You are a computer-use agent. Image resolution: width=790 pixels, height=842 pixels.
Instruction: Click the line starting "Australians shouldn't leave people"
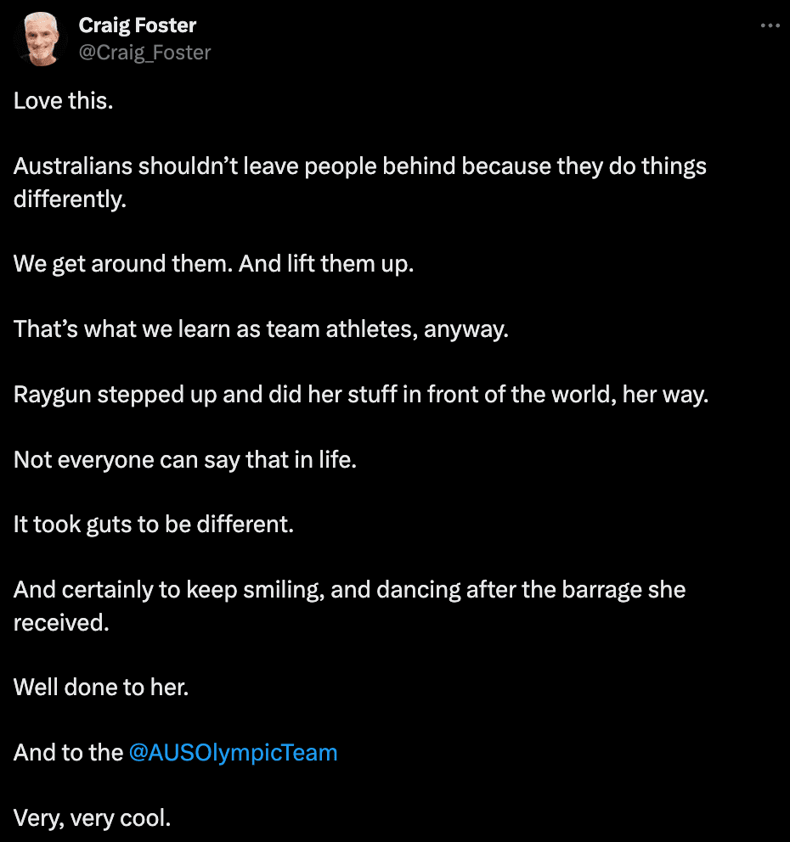[359, 166]
